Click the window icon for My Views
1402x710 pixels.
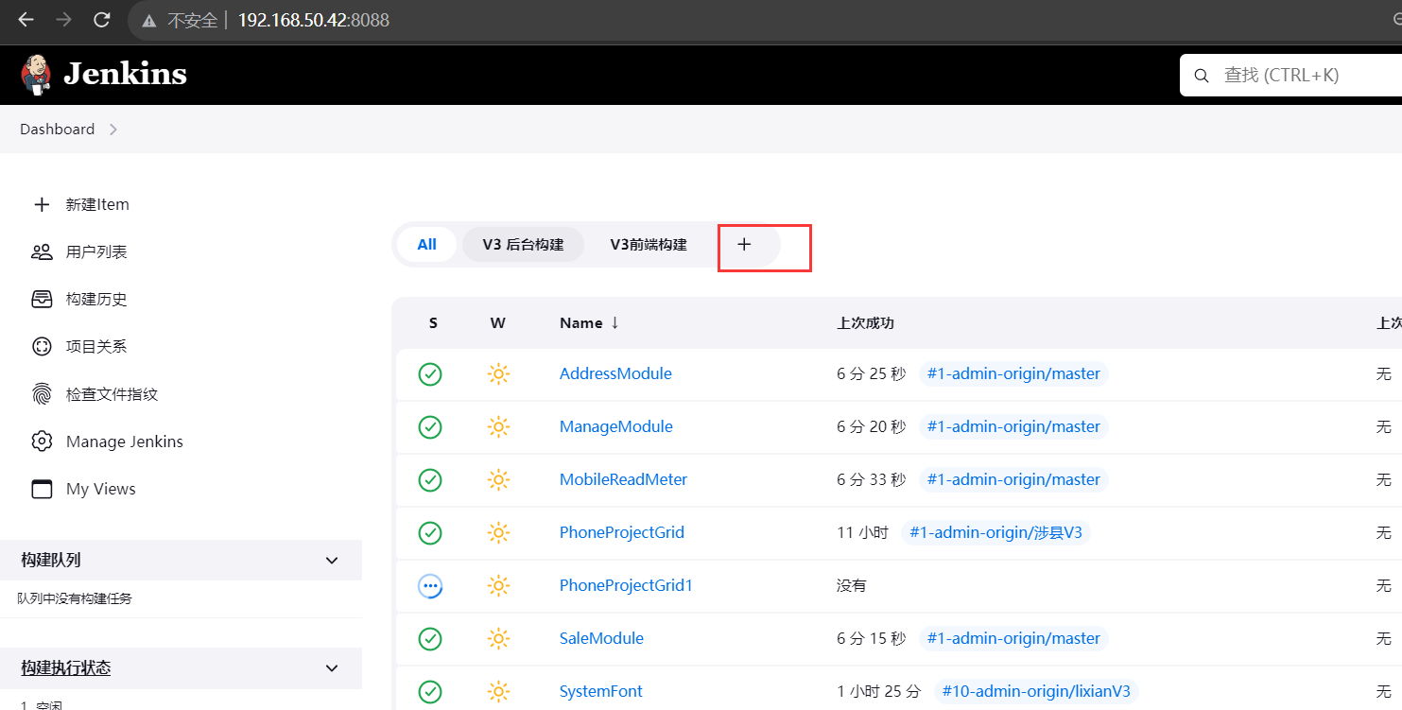pyautogui.click(x=42, y=489)
